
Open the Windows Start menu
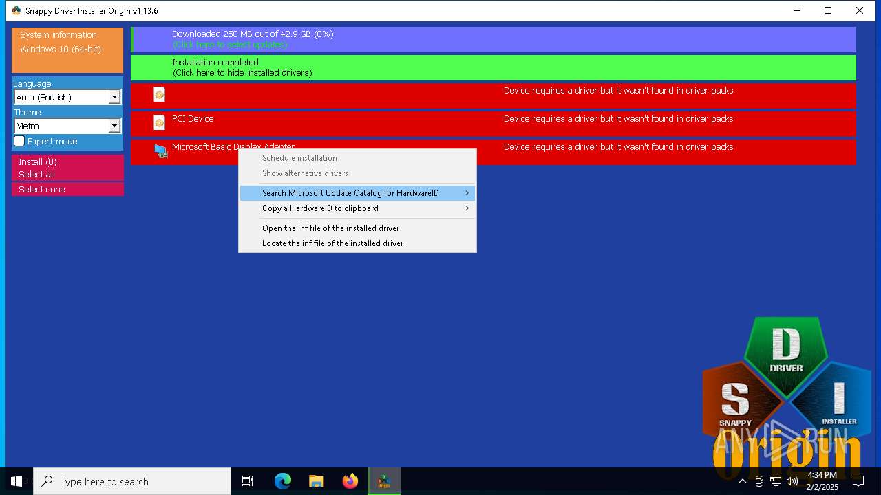[17, 481]
